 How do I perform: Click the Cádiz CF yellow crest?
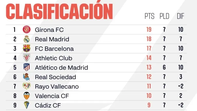point(26,105)
